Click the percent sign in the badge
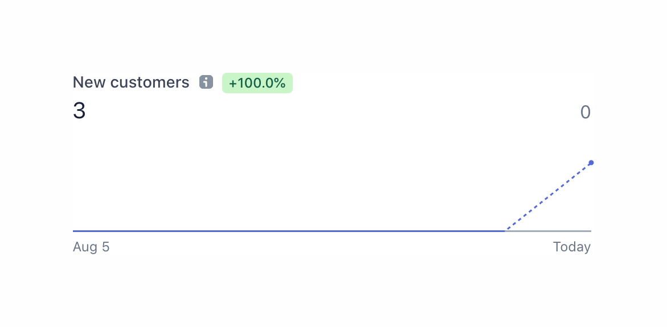This screenshot has height=327, width=667. (280, 83)
